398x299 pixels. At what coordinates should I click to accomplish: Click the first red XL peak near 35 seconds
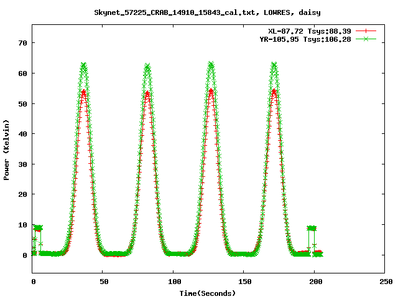(84, 92)
